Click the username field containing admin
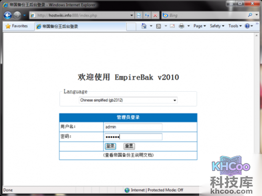Screen dimensions: 262x196 (x=133, y=127)
